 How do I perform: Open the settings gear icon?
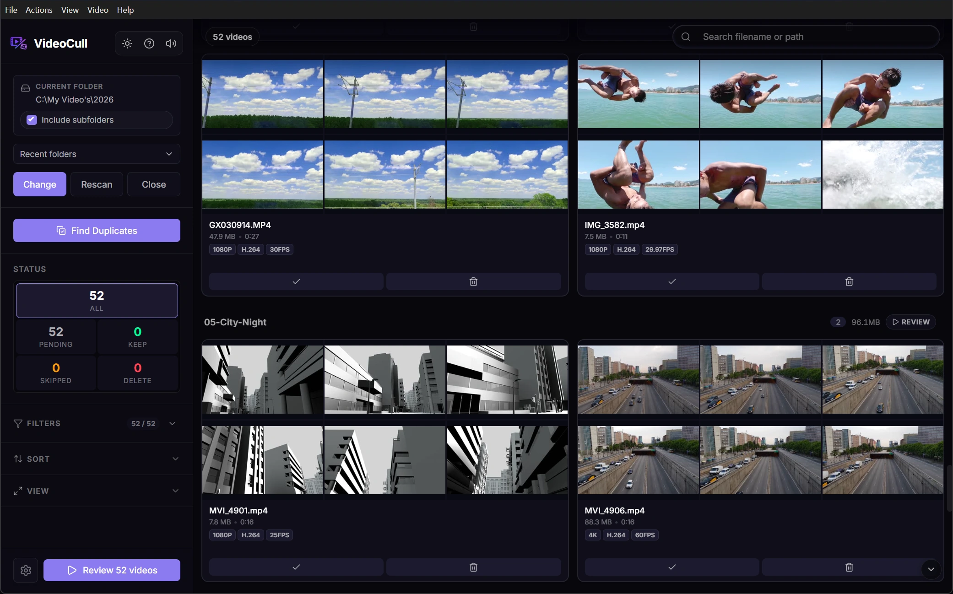click(26, 570)
